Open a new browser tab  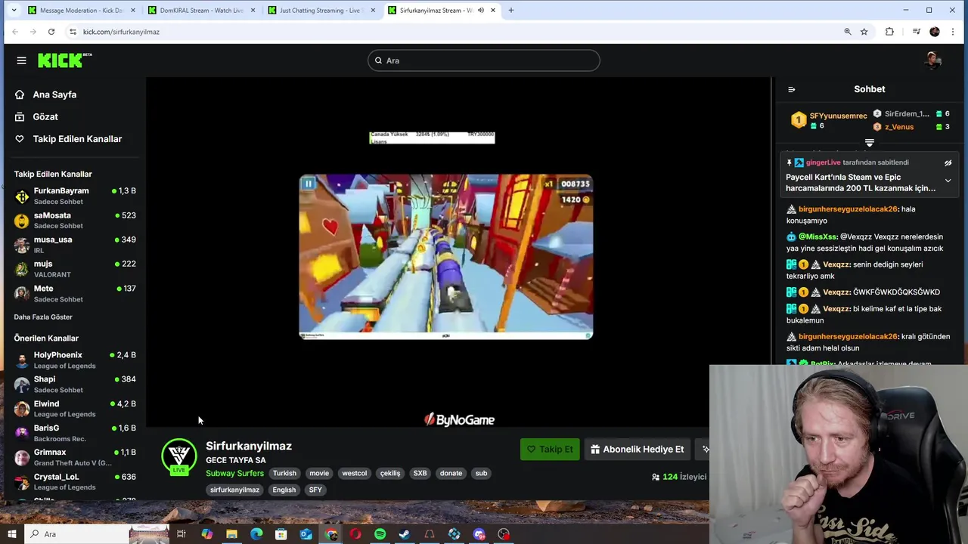coord(511,11)
